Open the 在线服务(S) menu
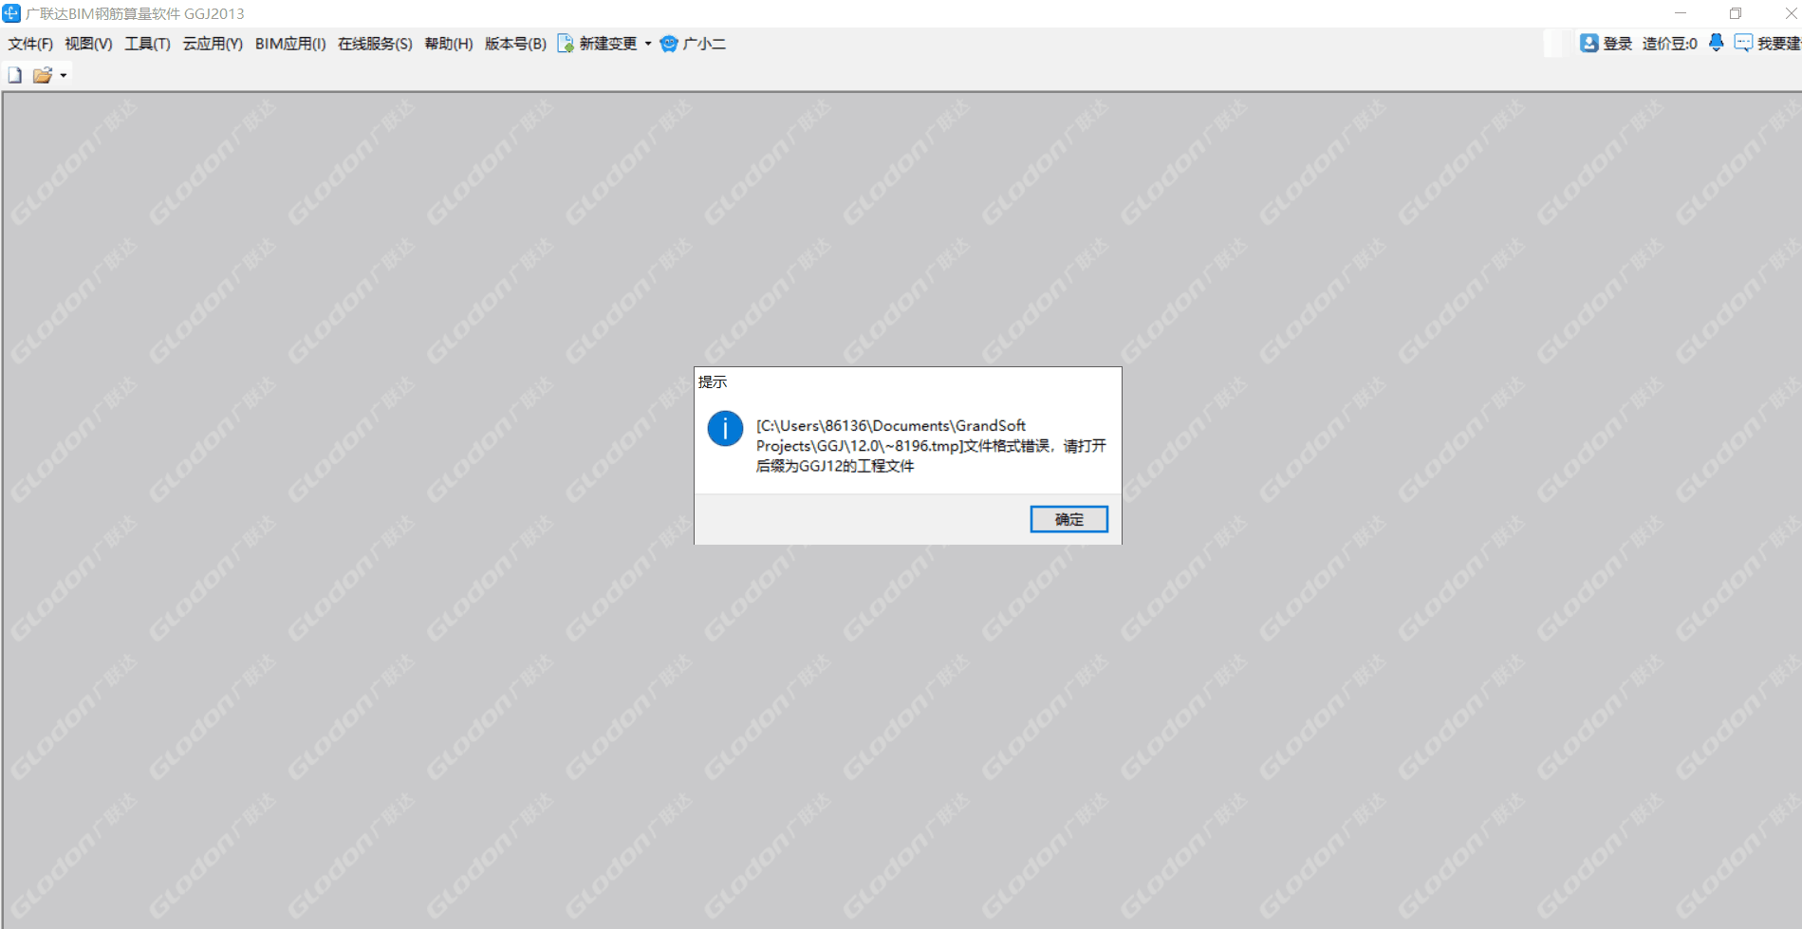 point(375,44)
